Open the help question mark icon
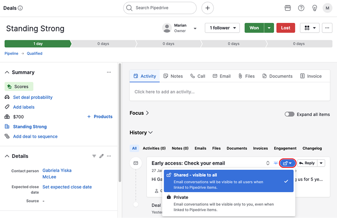337x218 pixels. point(301,8)
